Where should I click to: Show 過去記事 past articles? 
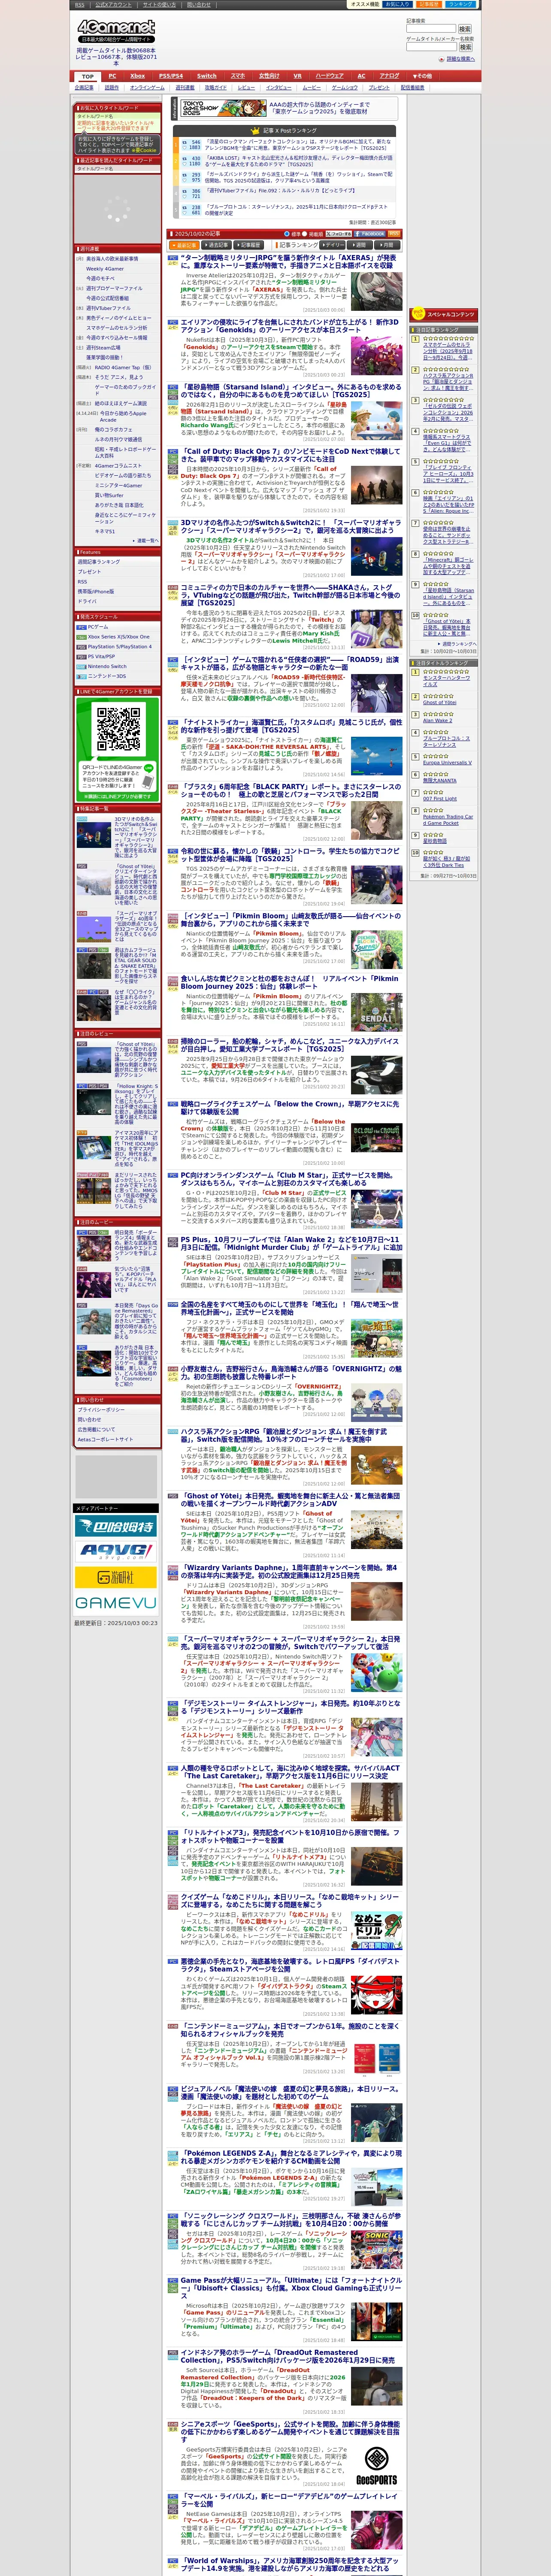tap(218, 245)
